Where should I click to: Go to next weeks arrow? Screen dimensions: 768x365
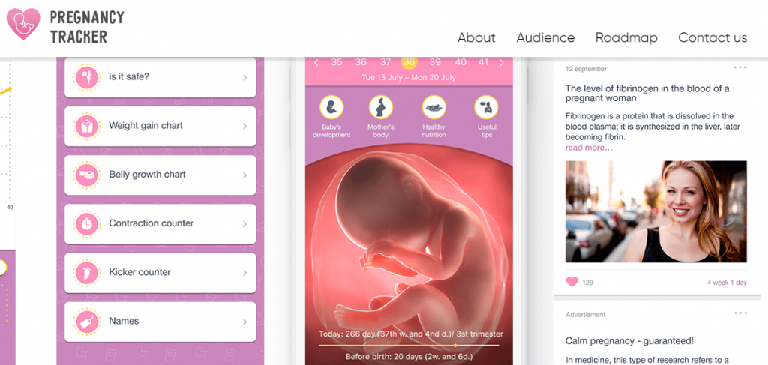501,63
